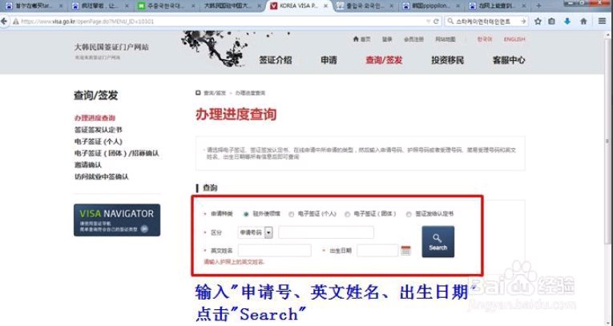
Task: Close the 疯狂攀岩 tab
Action: click(127, 6)
